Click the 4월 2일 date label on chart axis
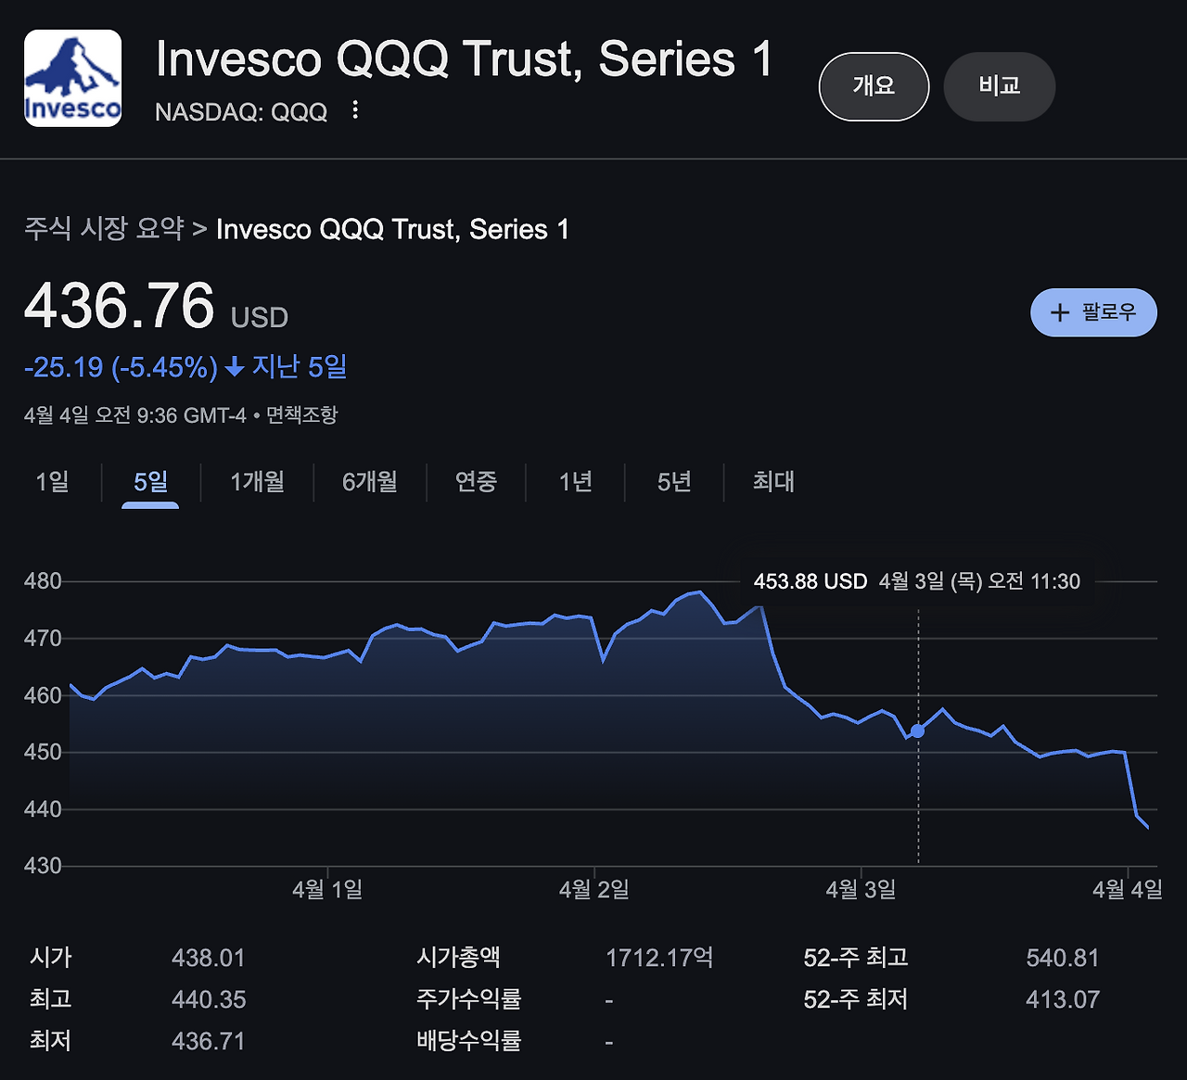The image size is (1187, 1080). pos(594,890)
